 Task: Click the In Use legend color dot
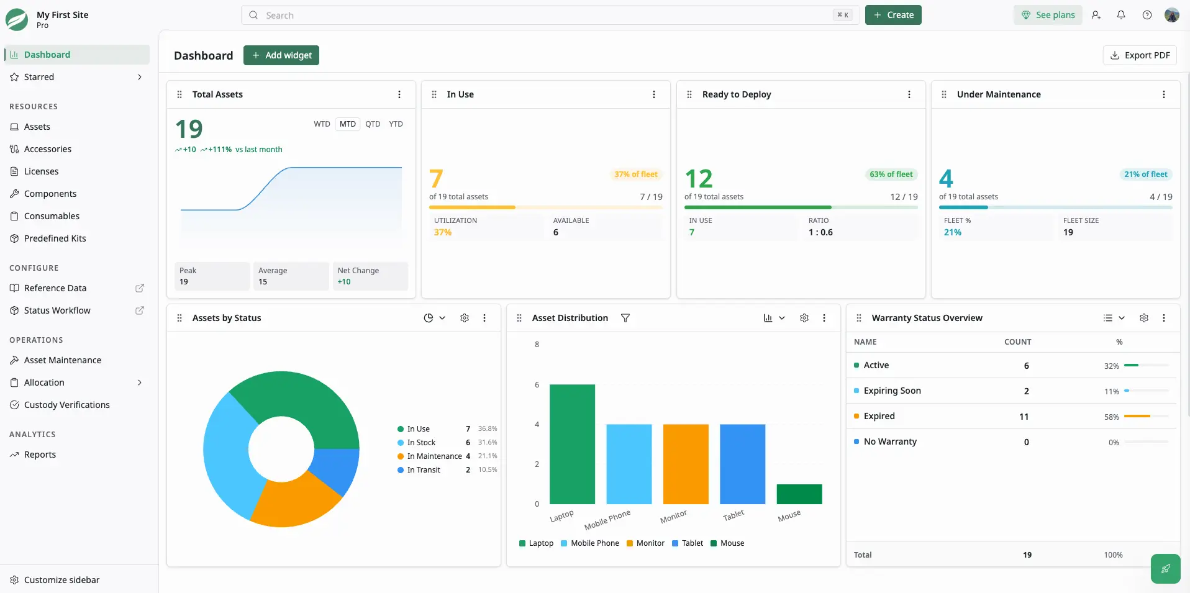click(401, 429)
